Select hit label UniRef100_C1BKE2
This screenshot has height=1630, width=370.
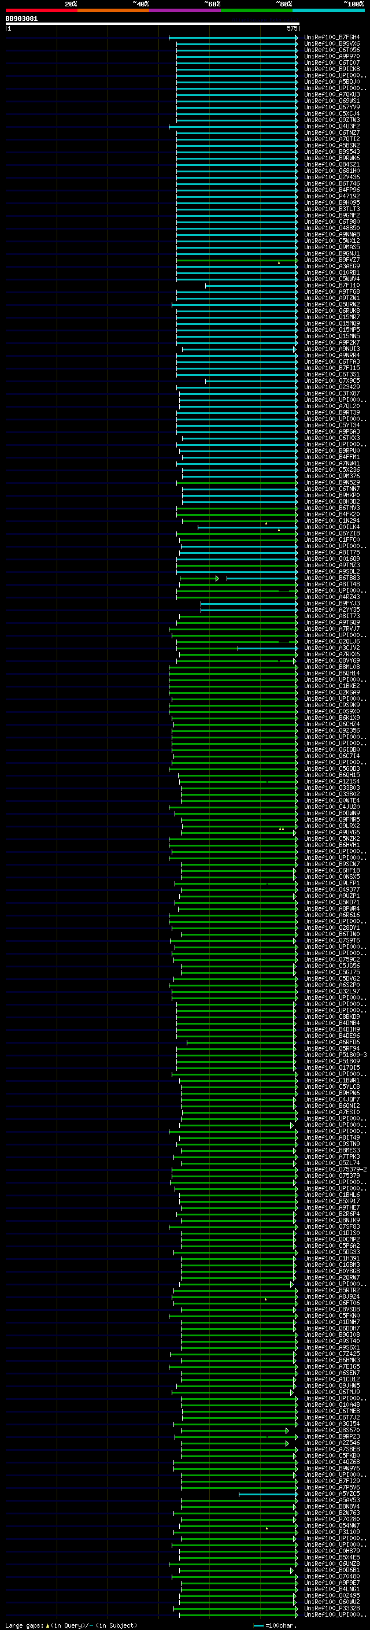(x=332, y=685)
